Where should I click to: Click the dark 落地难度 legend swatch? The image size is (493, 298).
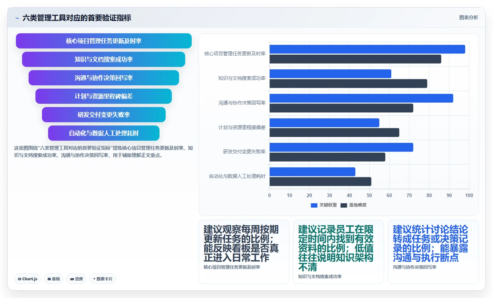pyautogui.click(x=344, y=205)
